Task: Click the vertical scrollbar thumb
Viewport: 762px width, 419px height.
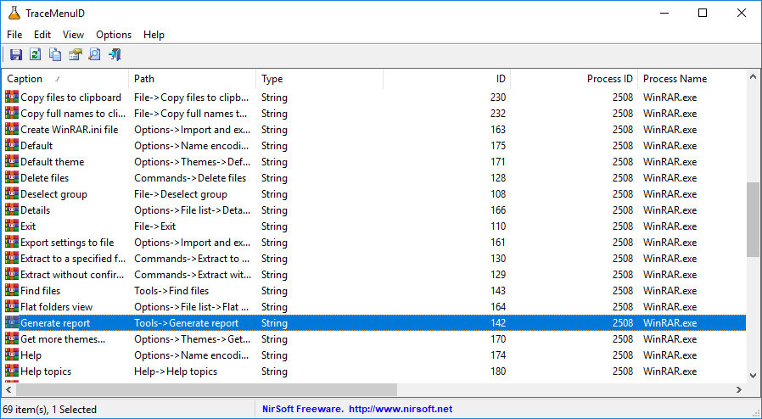Action: tap(754, 220)
